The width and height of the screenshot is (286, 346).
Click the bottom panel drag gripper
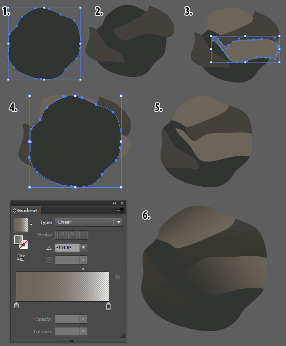pos(69,341)
